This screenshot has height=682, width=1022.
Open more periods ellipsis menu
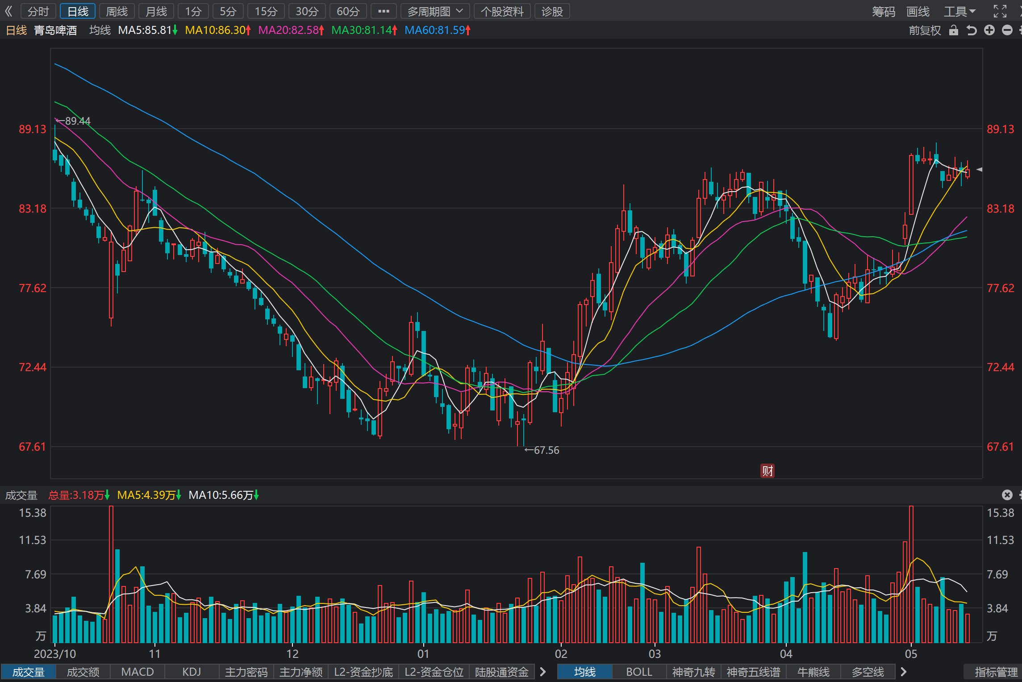pyautogui.click(x=384, y=11)
